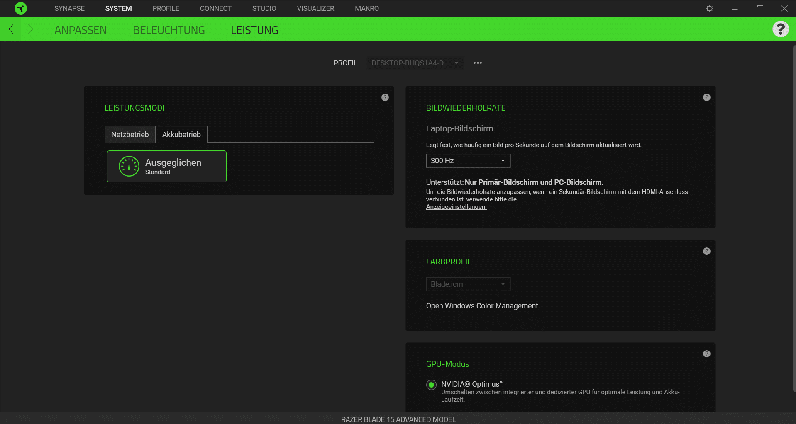The image size is (796, 424).
Task: Click Open Windows Color Management link
Action: pyautogui.click(x=482, y=306)
